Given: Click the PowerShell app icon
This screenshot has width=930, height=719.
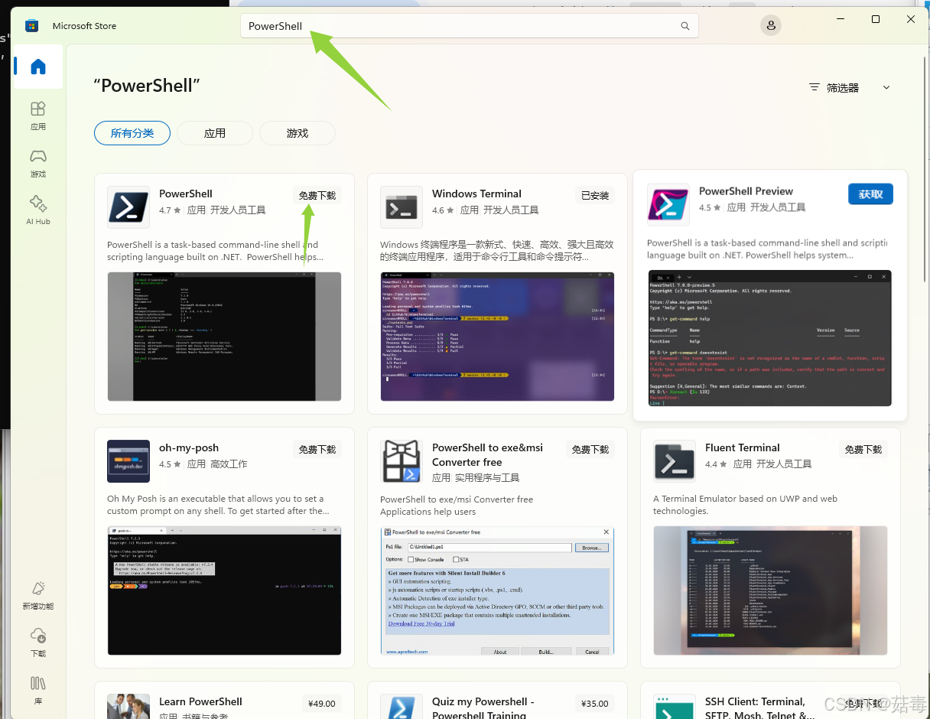Looking at the screenshot, I should coord(128,207).
